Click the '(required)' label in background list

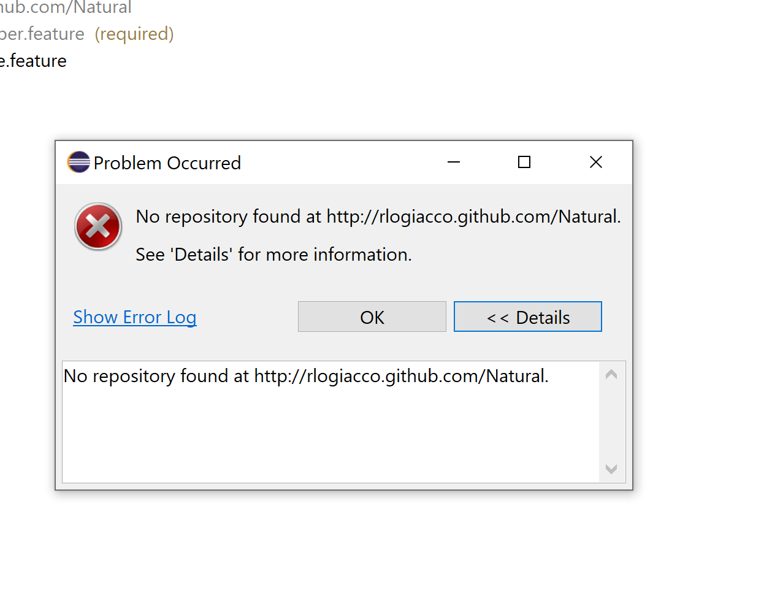click(134, 34)
